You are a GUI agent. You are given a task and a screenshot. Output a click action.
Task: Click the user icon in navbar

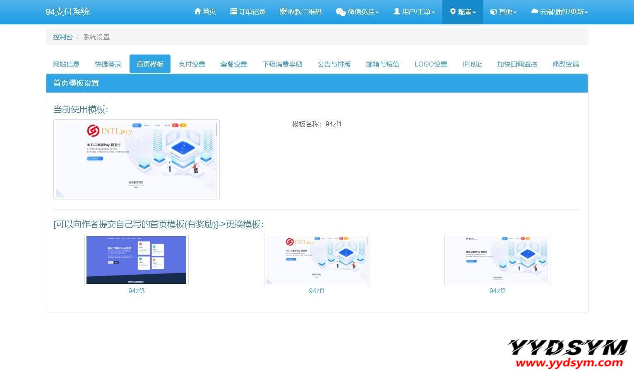click(396, 12)
